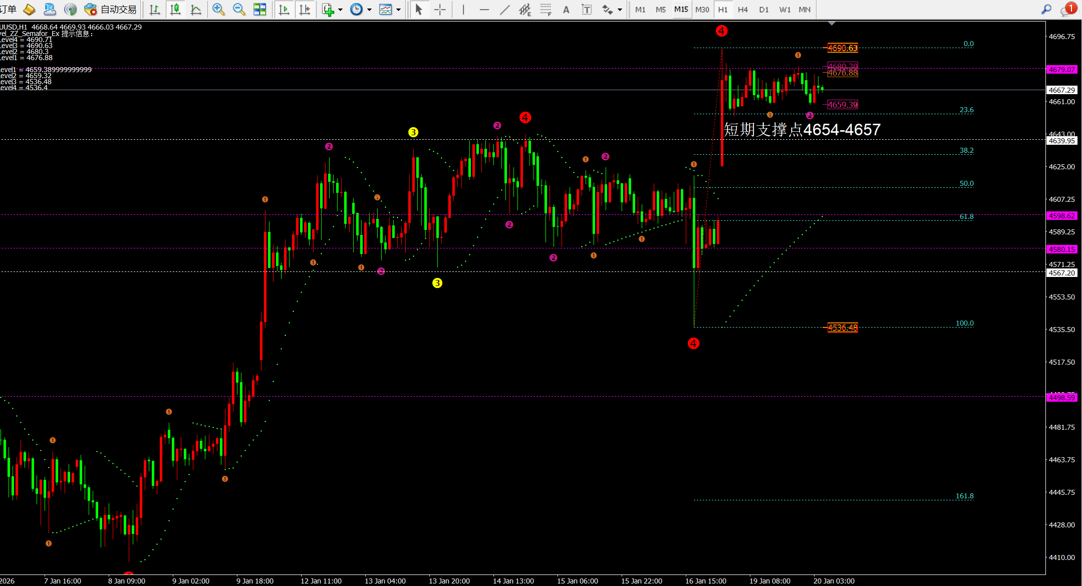Expand the templates dropdown arrow

399,10
